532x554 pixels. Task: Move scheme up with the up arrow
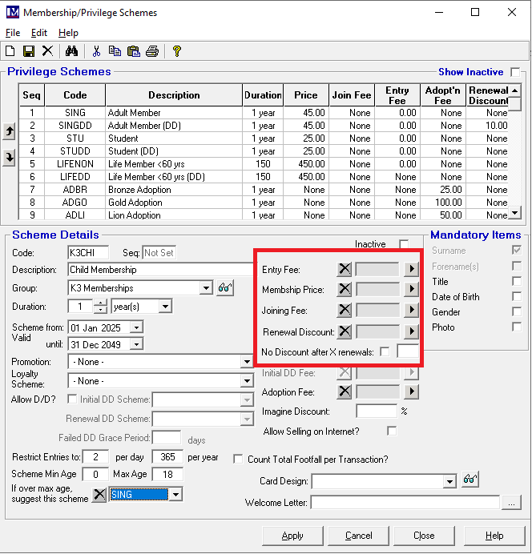coord(10,131)
